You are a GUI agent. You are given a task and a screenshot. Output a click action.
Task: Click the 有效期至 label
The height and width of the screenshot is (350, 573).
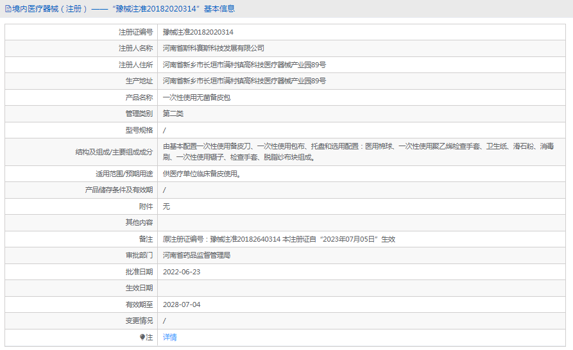coord(139,304)
